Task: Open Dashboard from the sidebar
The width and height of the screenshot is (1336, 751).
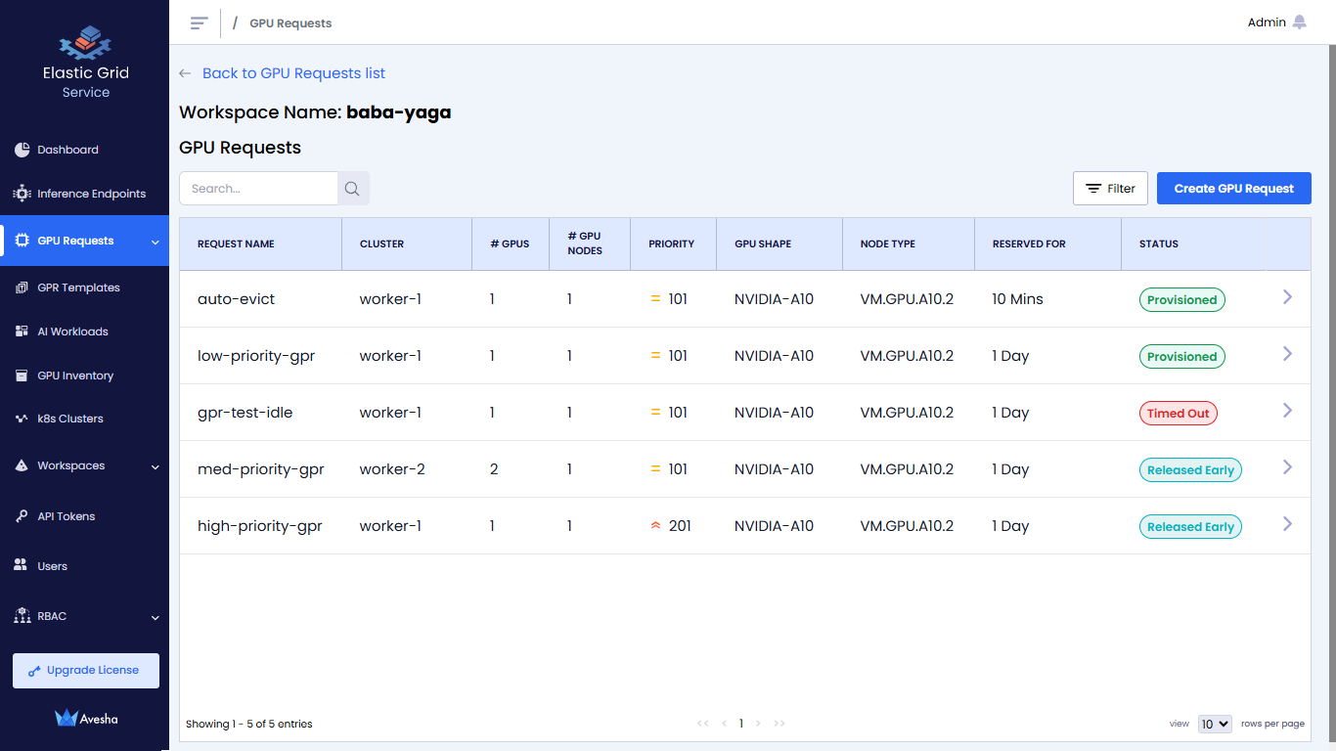Action: [67, 150]
